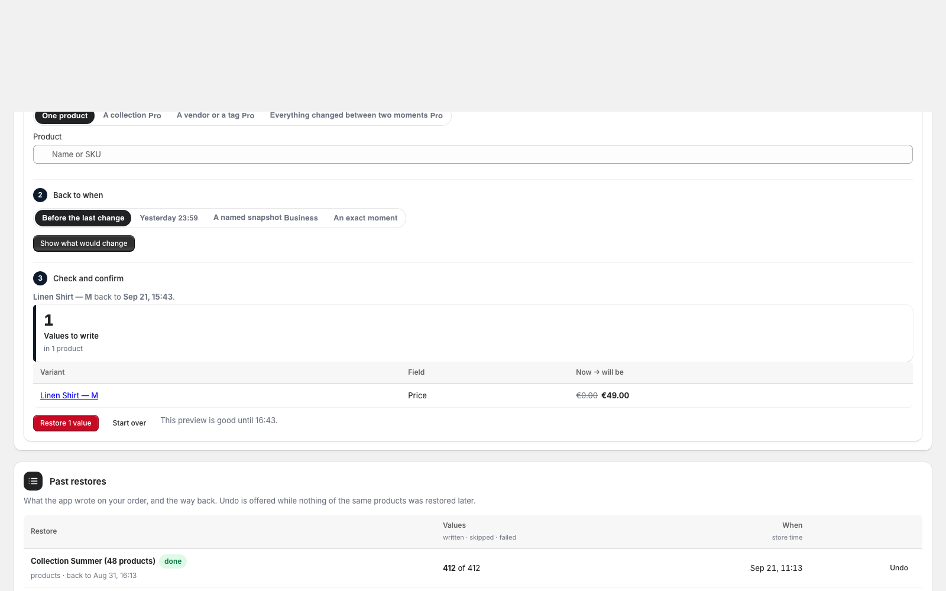The image size is (946, 591).
Task: Click the preview is good until 16:43 note
Action: tap(219, 420)
